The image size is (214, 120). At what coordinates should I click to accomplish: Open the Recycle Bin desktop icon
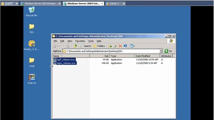pyautogui.click(x=31, y=12)
